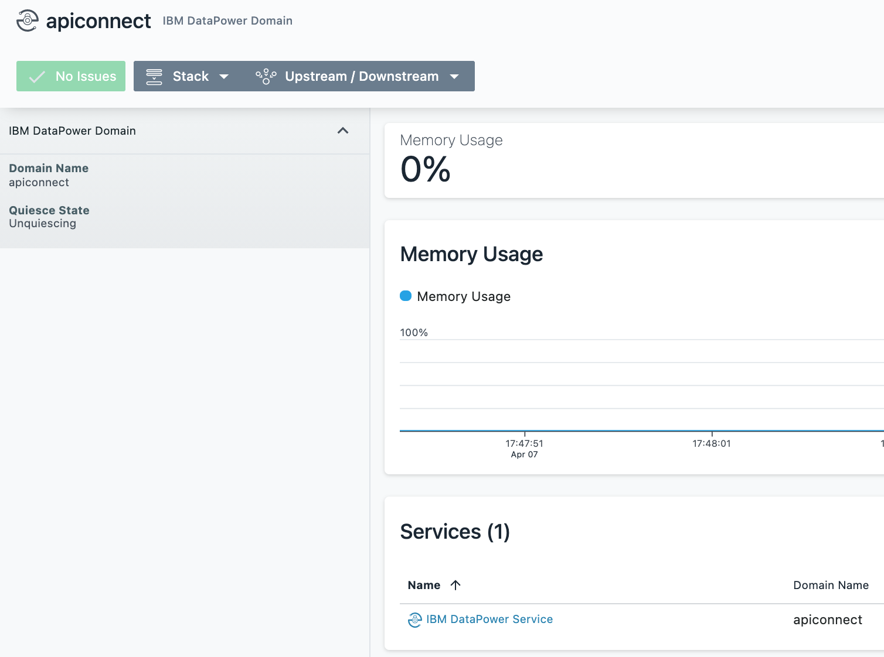Click the 17:47:51 timeline tick
The height and width of the screenshot is (657, 884).
(524, 443)
